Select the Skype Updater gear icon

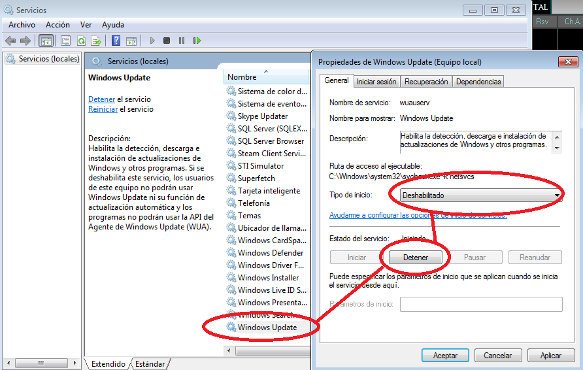pos(231,116)
